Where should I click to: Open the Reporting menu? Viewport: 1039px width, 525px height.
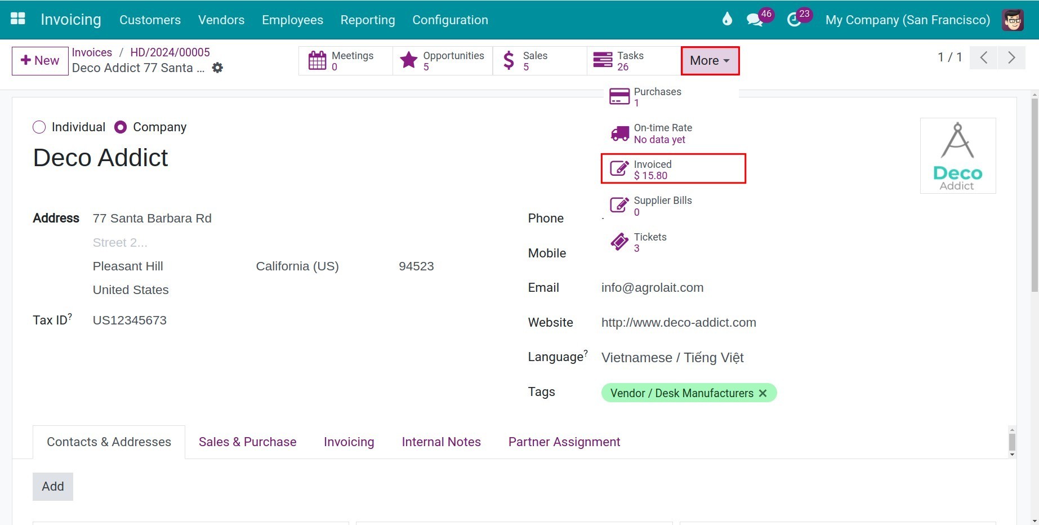coord(368,20)
